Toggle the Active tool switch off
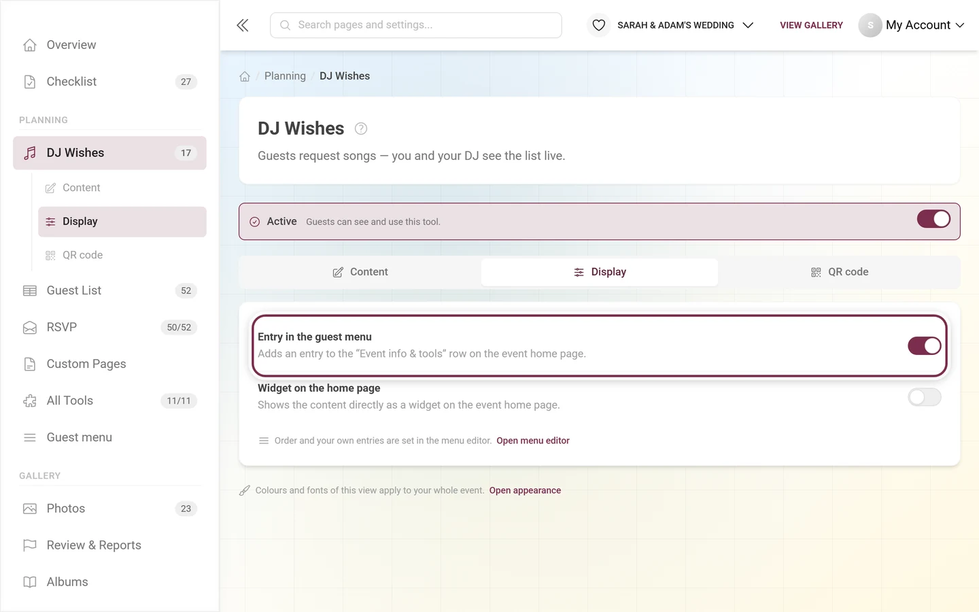 click(933, 219)
